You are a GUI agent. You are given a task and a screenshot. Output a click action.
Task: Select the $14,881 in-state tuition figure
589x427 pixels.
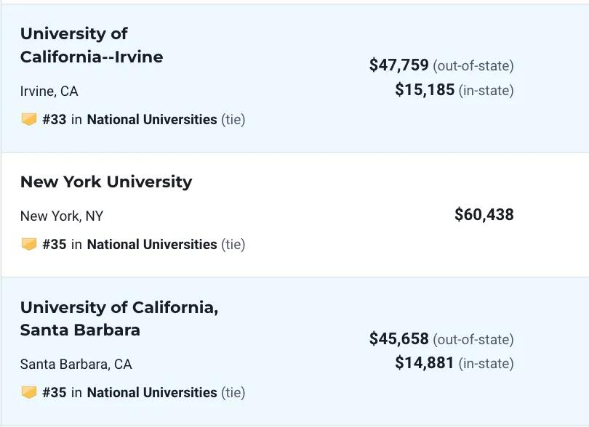pos(425,363)
